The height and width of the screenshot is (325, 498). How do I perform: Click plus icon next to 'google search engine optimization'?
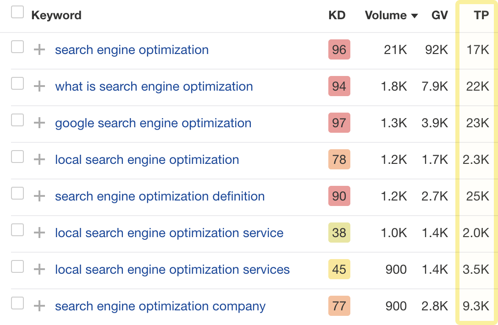point(40,123)
